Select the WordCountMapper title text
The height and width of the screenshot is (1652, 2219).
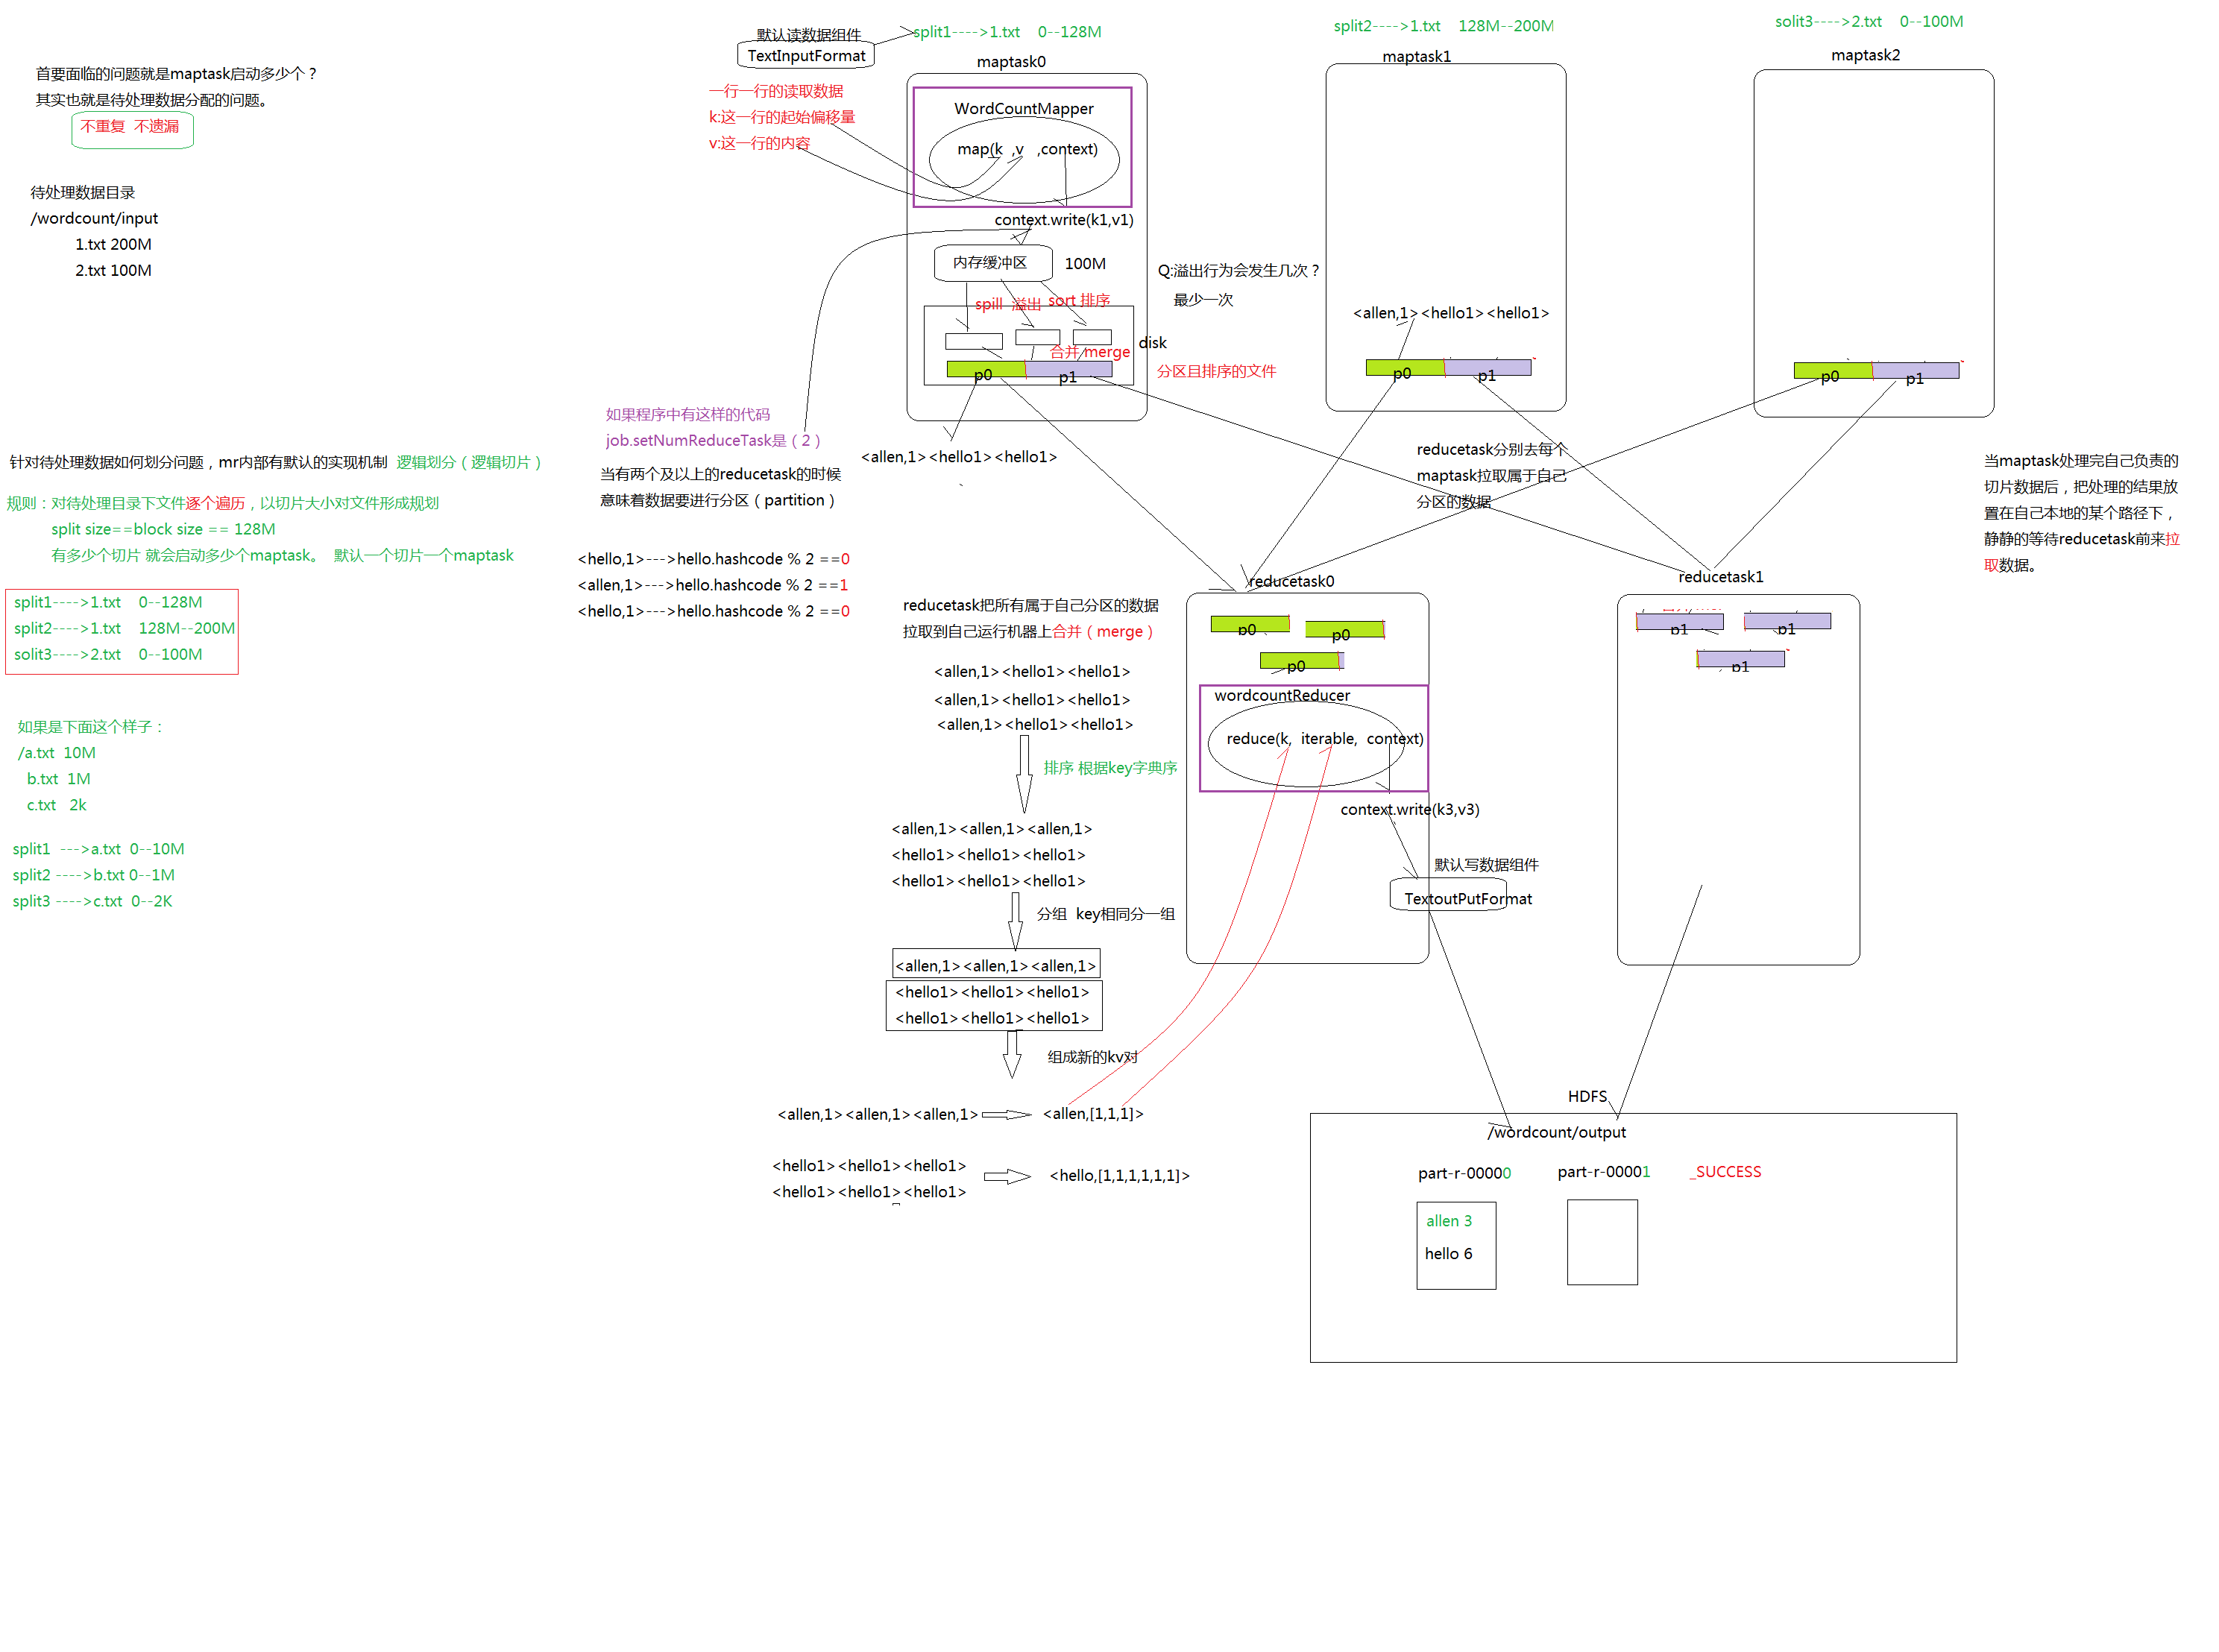coord(1023,108)
